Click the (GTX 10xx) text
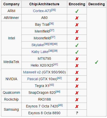Image resolution: width=107 pixels, height=118 pixels. pos(48,79)
